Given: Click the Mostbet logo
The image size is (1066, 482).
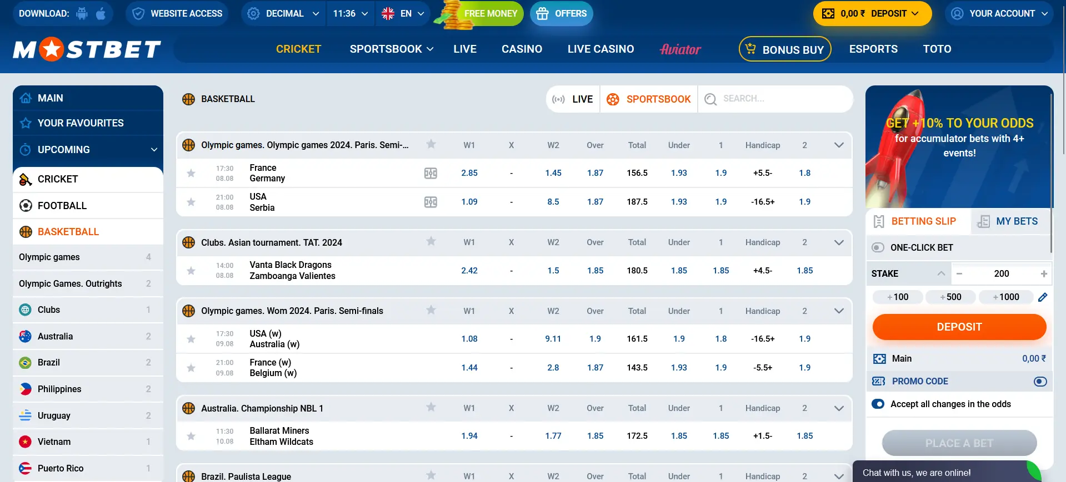Looking at the screenshot, I should coord(87,49).
